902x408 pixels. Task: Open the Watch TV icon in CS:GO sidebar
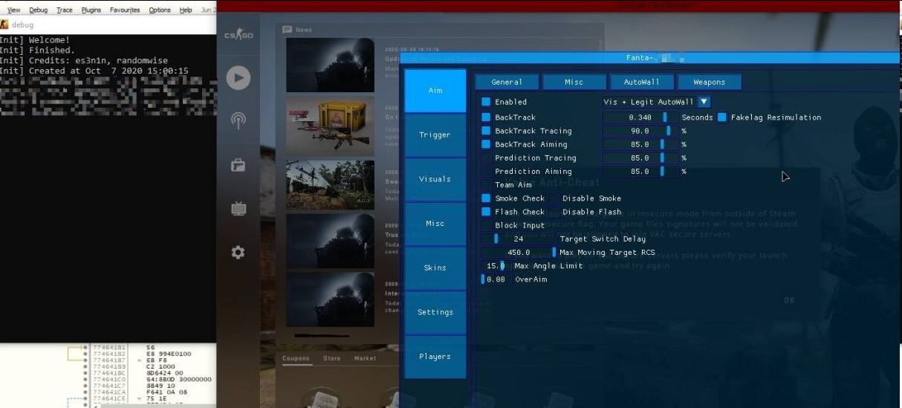pos(239,209)
